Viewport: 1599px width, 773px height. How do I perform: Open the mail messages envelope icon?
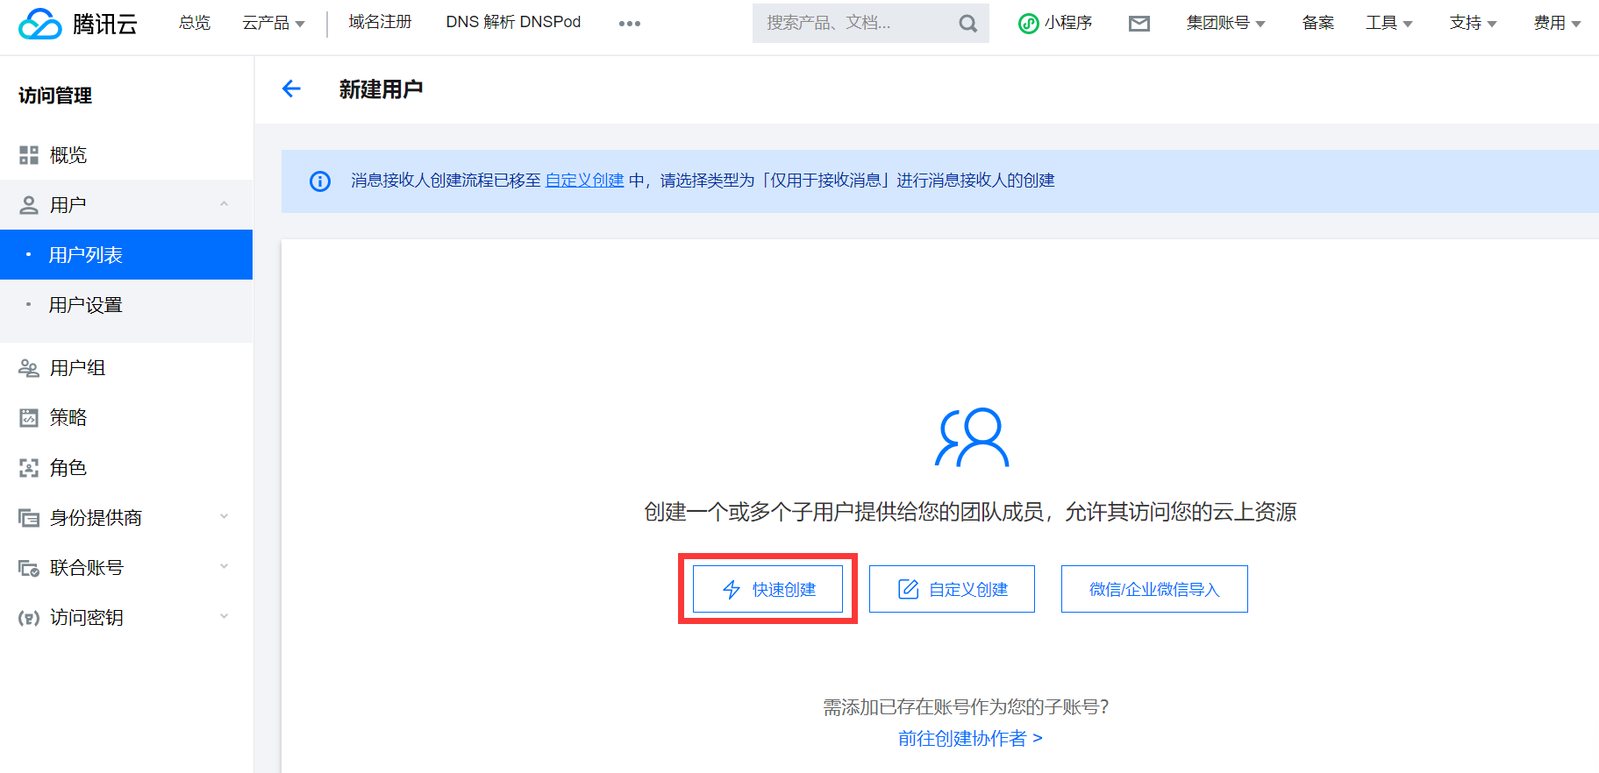pos(1139,24)
